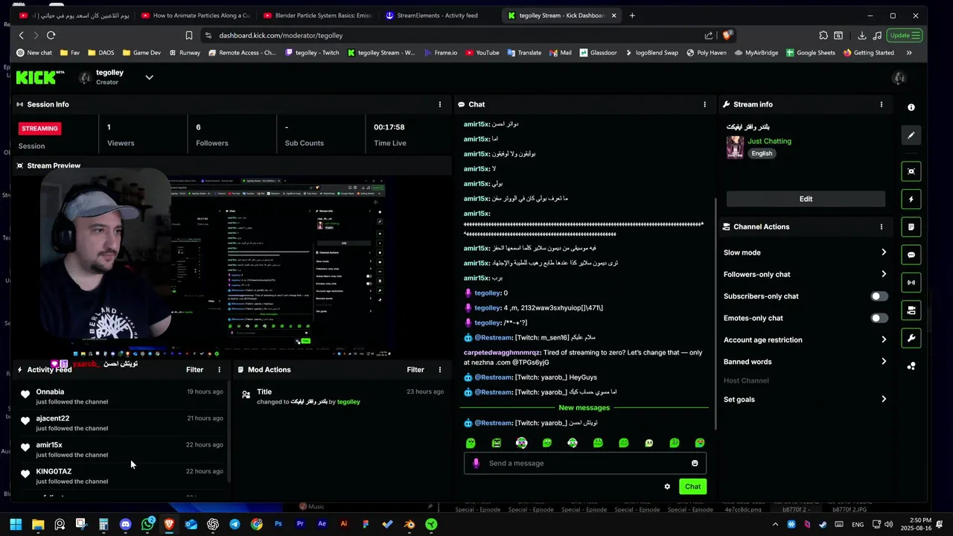Open Session Info options menu
Image resolution: width=953 pixels, height=536 pixels.
coord(440,104)
